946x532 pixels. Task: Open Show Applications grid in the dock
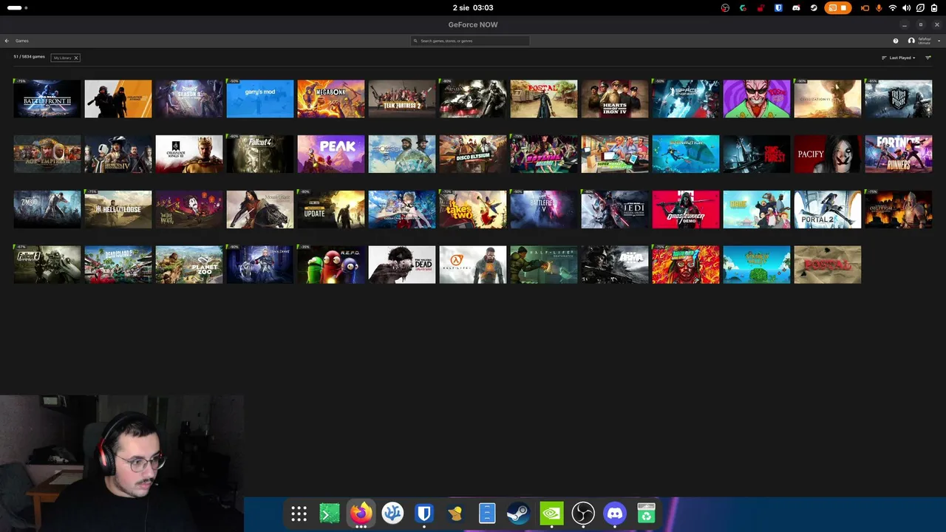pos(299,514)
